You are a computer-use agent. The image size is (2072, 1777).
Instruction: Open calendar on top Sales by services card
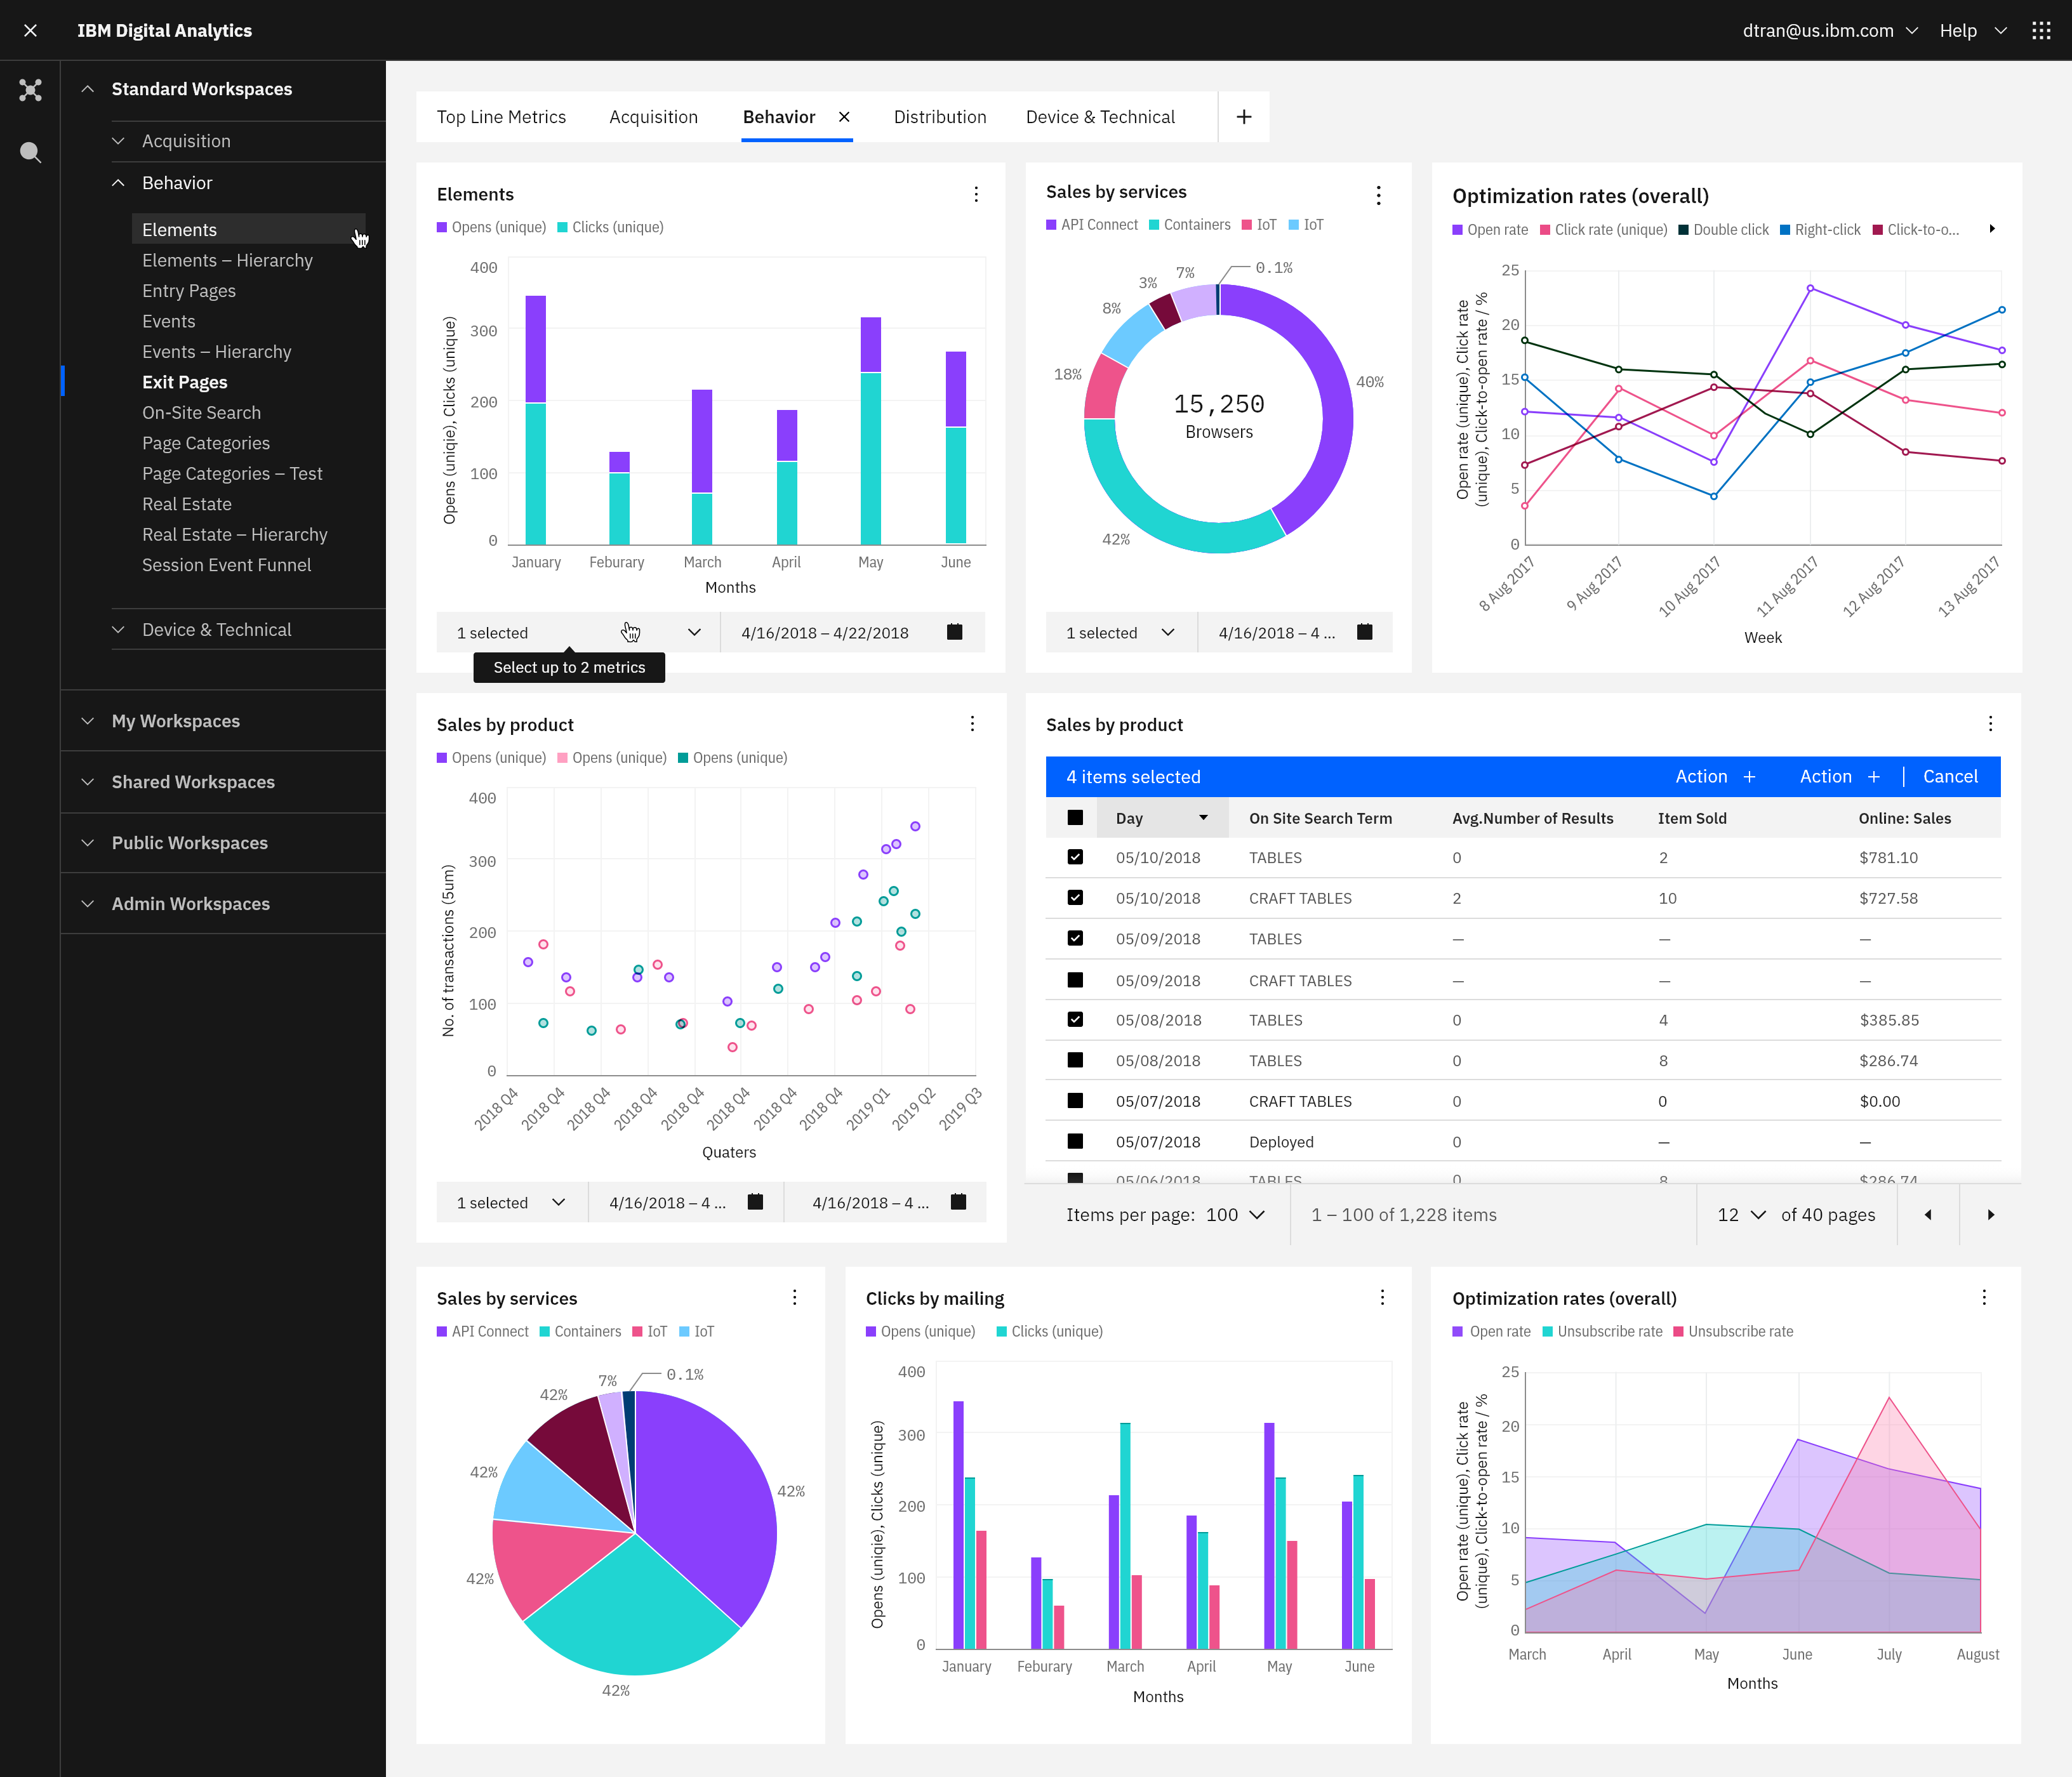1364,632
